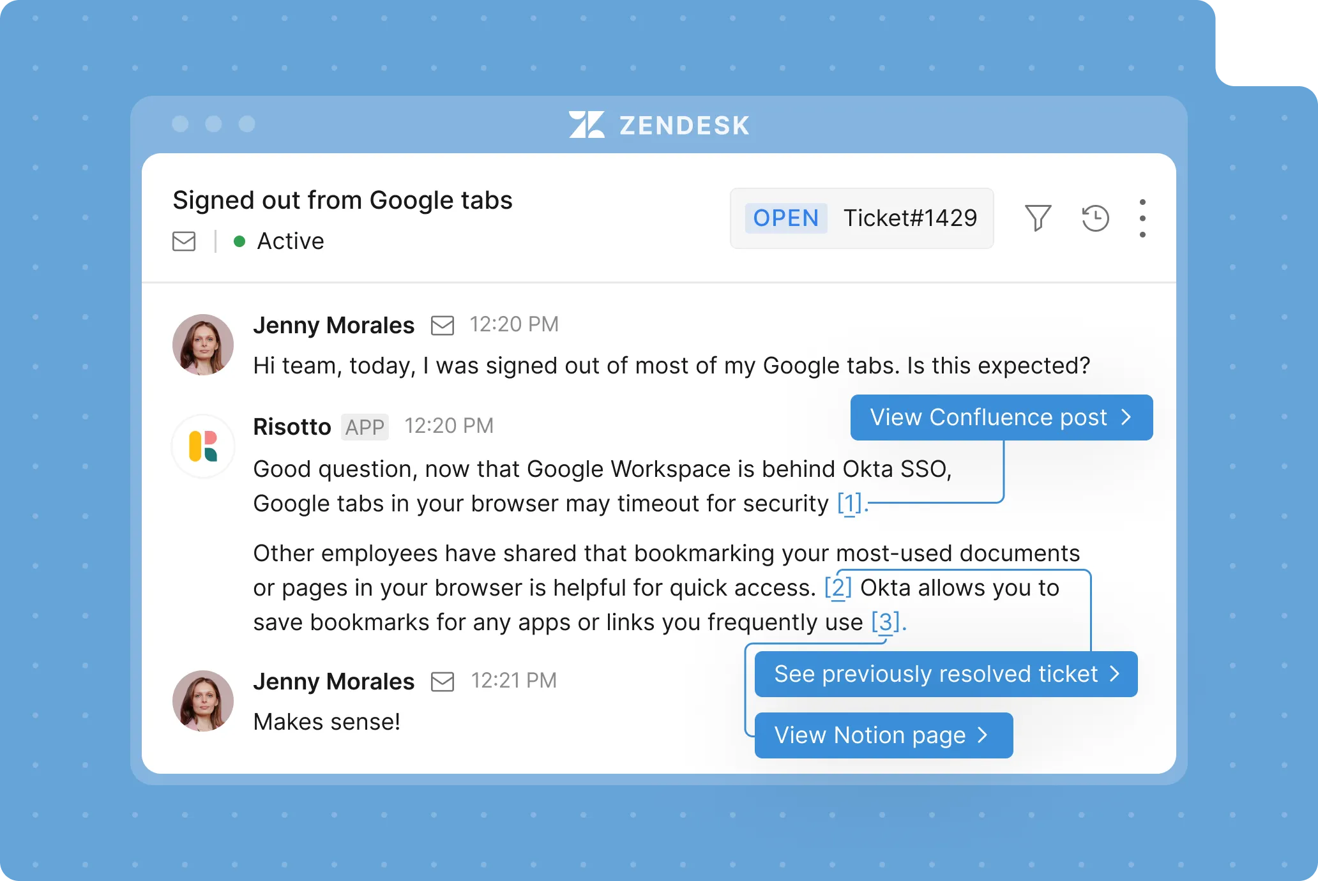Click the ticket title Signed out from Google tabs
Viewport: 1318px width, 881px height.
(342, 200)
